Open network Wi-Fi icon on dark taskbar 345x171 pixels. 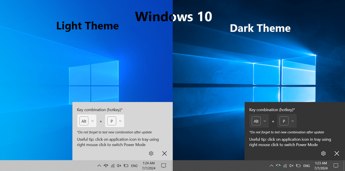tap(285, 166)
